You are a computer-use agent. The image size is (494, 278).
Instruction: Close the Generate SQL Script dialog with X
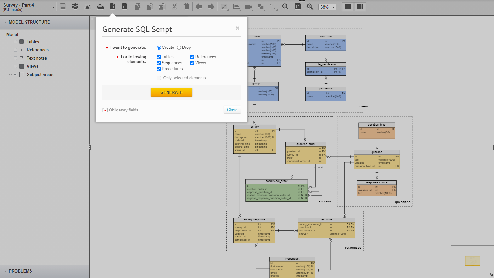[x=238, y=28]
